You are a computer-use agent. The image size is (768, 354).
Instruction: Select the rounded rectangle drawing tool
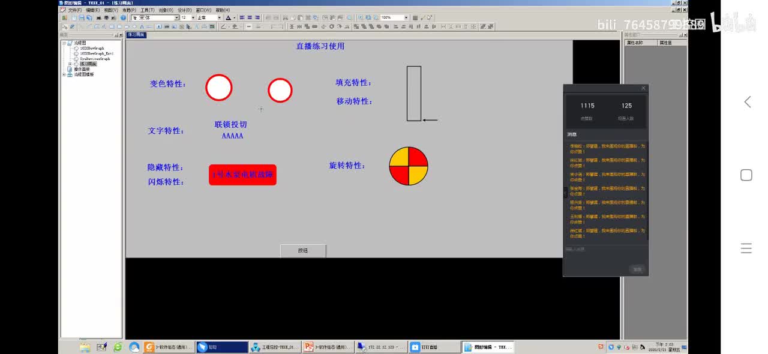coord(119,26)
